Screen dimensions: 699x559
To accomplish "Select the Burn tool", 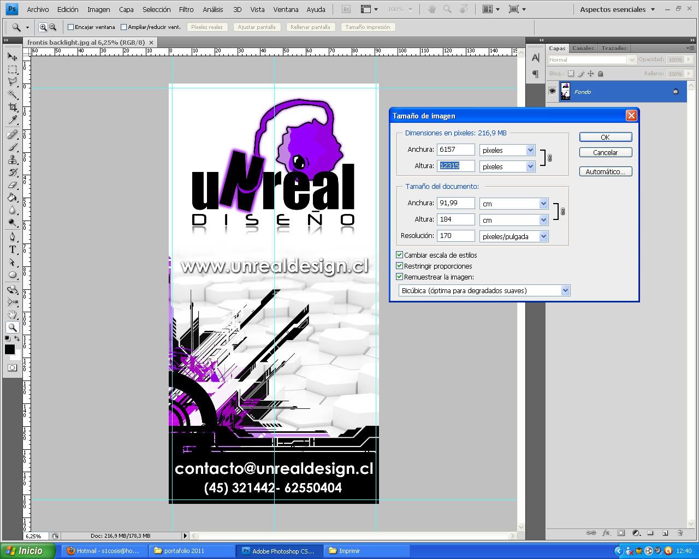I will (12, 222).
